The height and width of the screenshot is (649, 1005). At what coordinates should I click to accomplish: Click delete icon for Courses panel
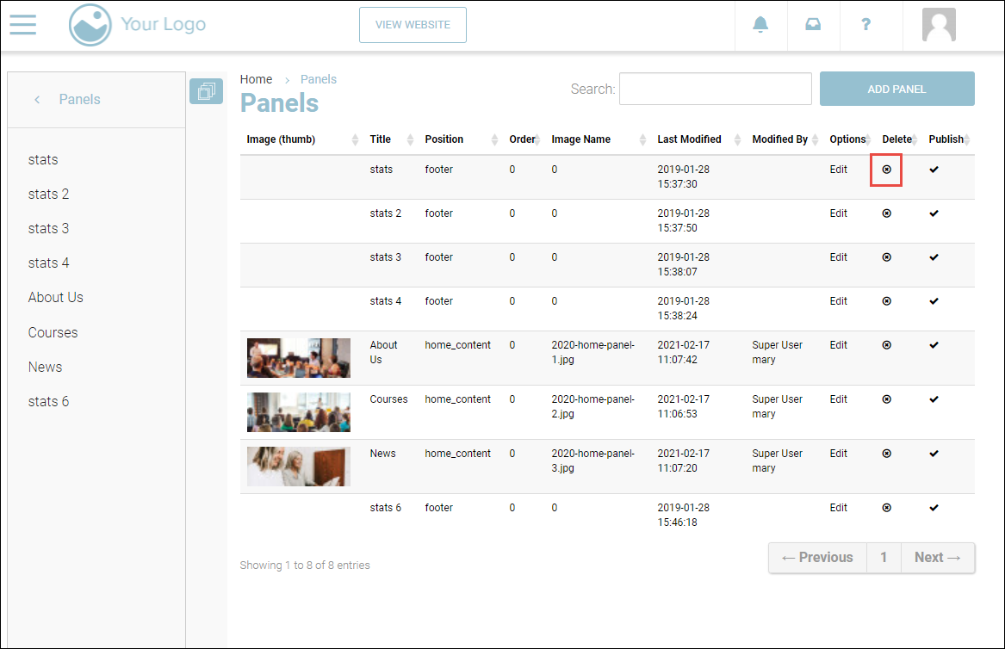pos(887,399)
